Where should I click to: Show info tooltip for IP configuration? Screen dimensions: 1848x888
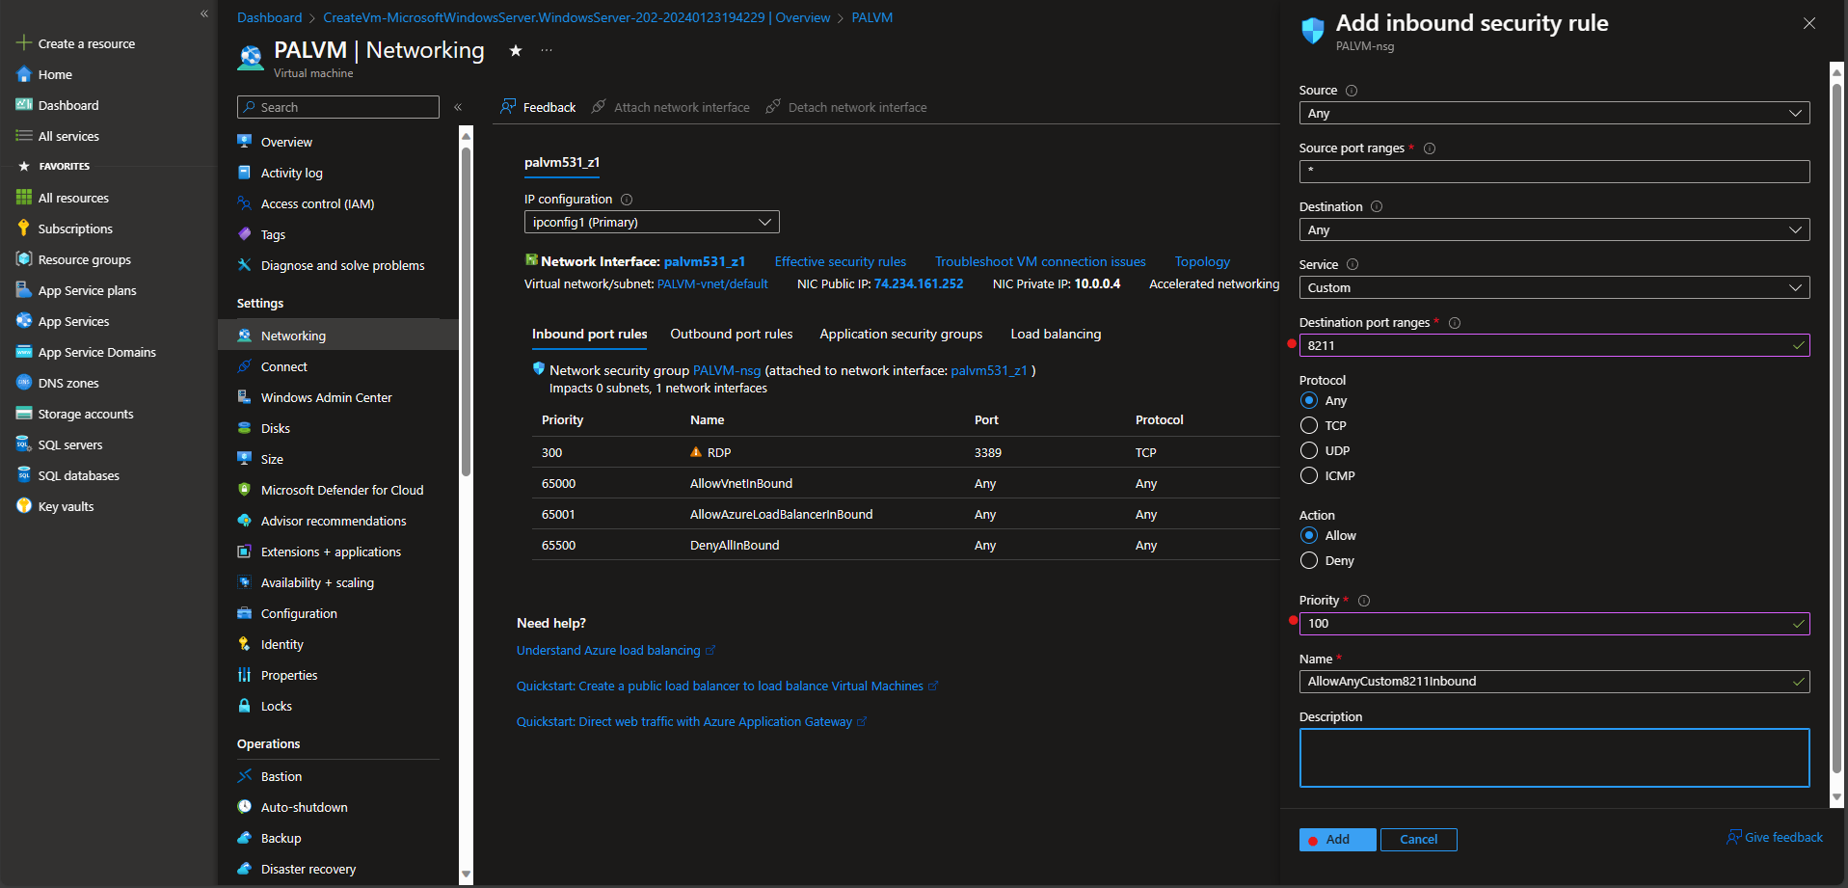pos(627,200)
